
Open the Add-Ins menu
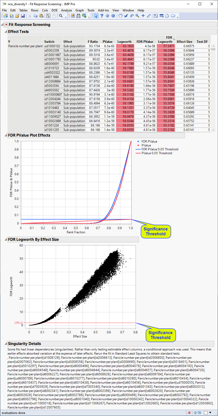pyautogui.click(x=103, y=10)
